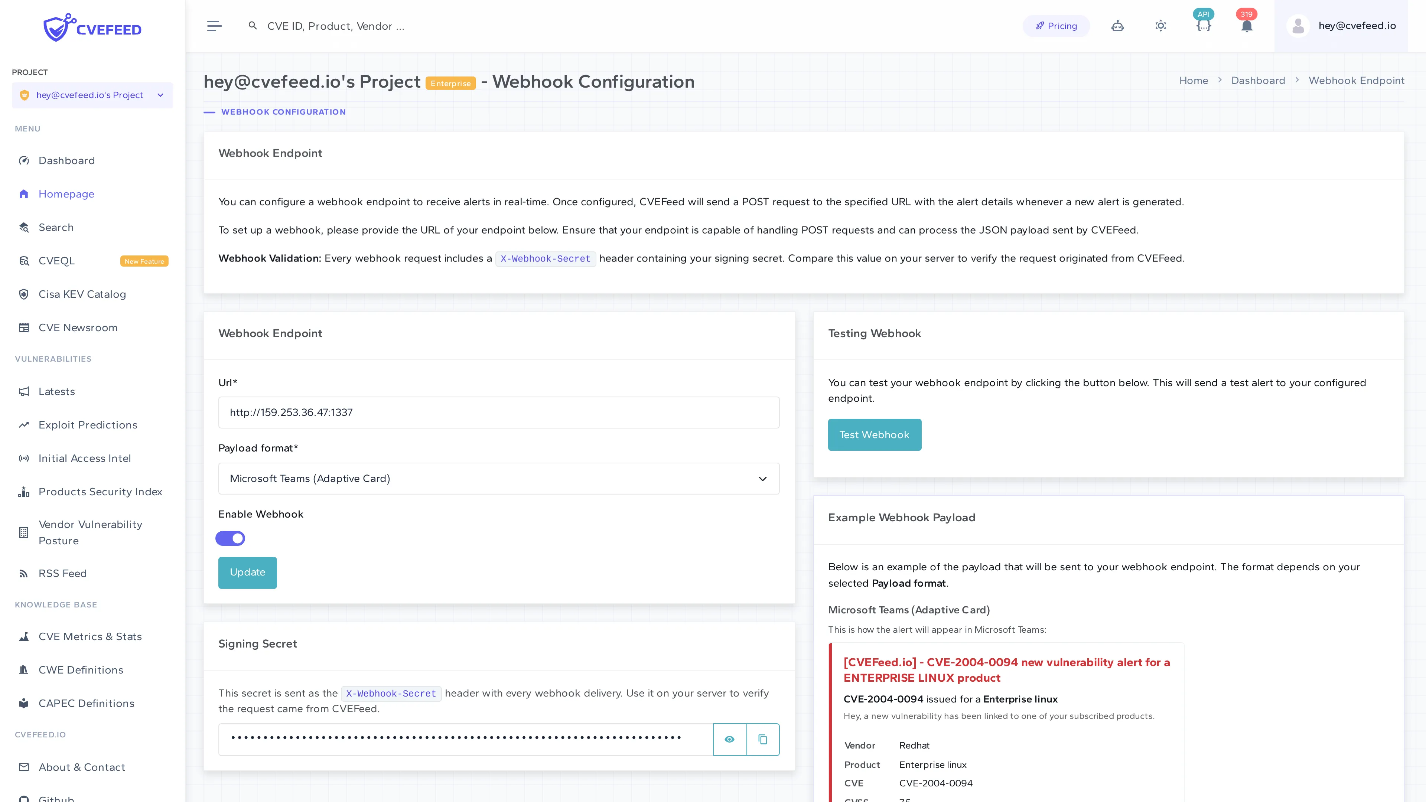Click the Initial Access Intel signal icon
This screenshot has width=1426, height=802.
point(24,458)
